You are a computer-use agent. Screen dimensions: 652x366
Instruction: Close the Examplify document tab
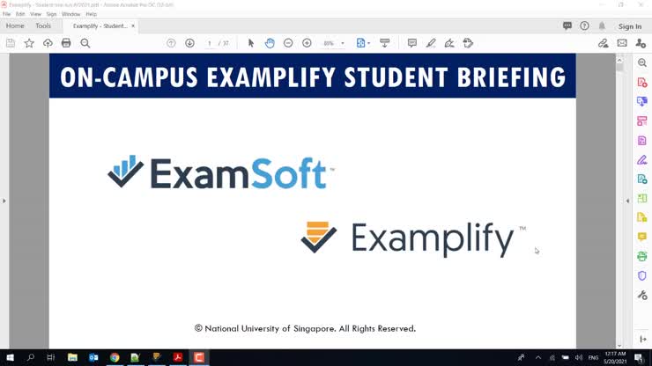coord(133,26)
